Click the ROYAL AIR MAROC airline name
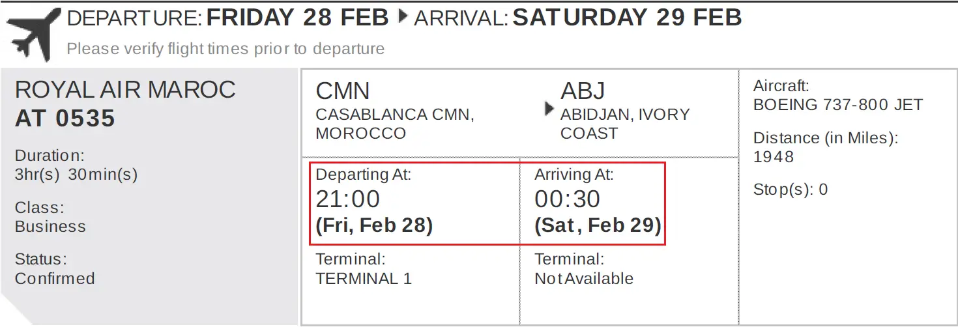Image resolution: width=958 pixels, height=327 pixels. click(x=125, y=89)
